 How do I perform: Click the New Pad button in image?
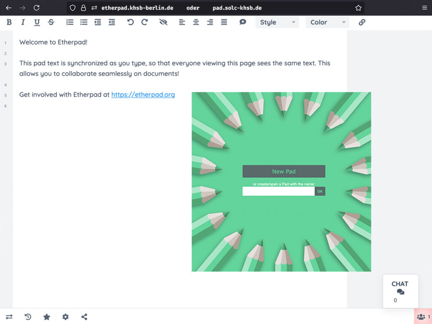(x=284, y=171)
